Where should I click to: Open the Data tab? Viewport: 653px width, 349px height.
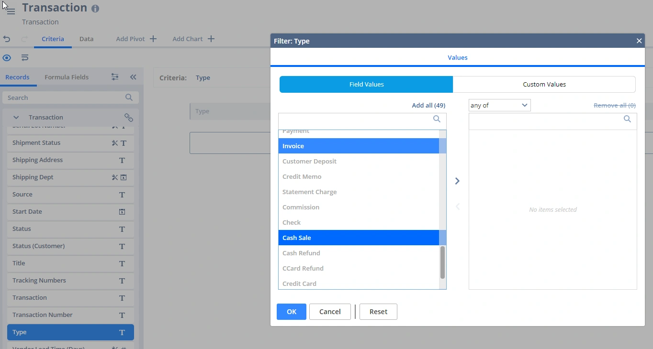pyautogui.click(x=86, y=39)
